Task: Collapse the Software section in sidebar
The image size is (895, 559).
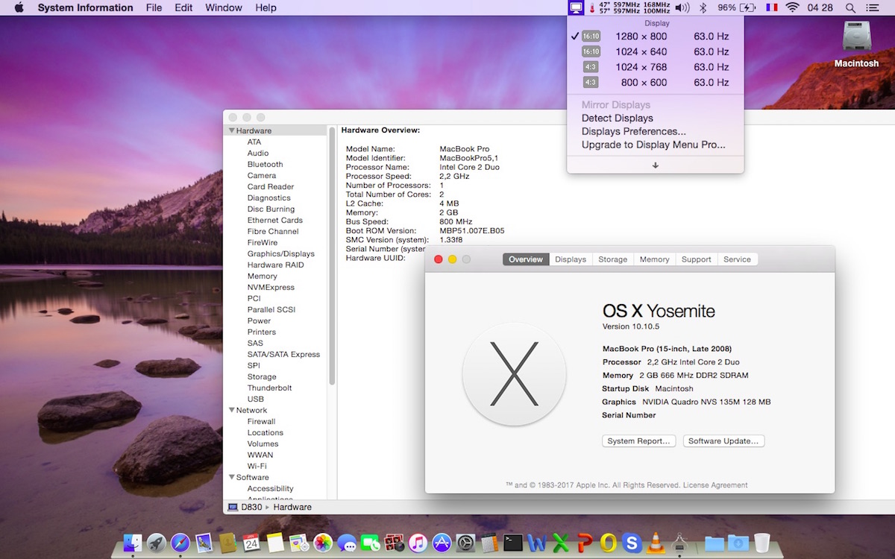Action: pyautogui.click(x=232, y=478)
